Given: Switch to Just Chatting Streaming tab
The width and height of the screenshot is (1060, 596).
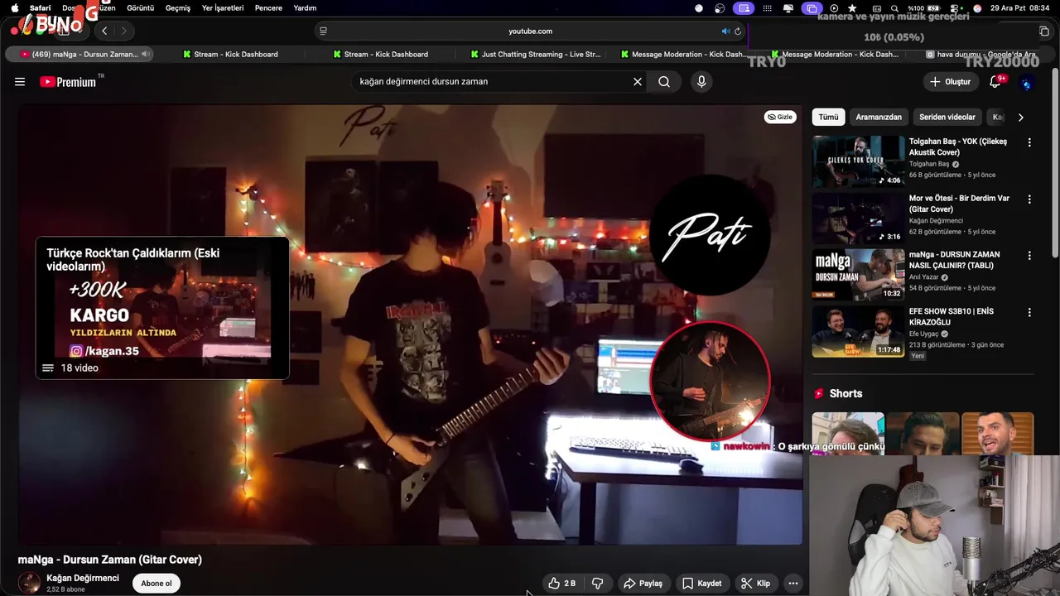Looking at the screenshot, I should coord(535,55).
